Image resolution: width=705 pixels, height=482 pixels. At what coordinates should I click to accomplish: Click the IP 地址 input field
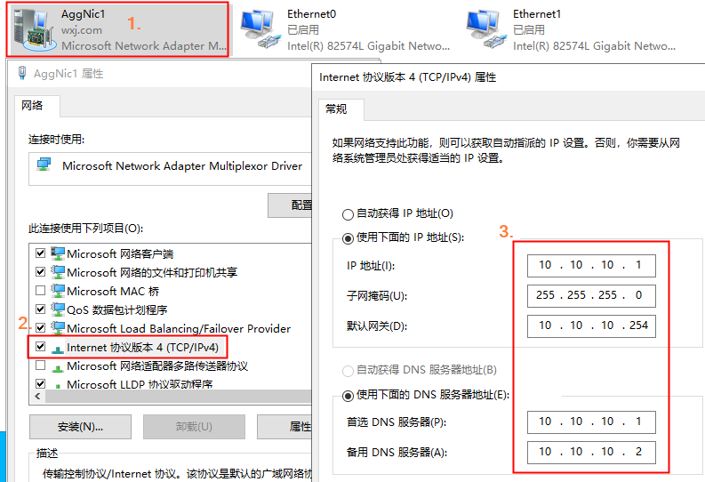point(591,266)
